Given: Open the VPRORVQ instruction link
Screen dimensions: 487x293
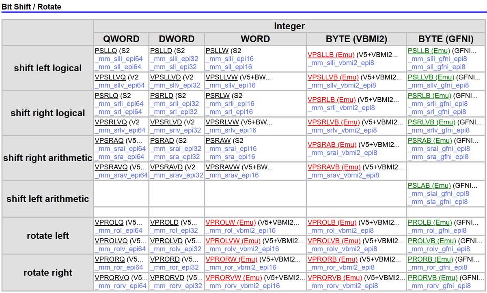Looking at the screenshot, I should (112, 278).
